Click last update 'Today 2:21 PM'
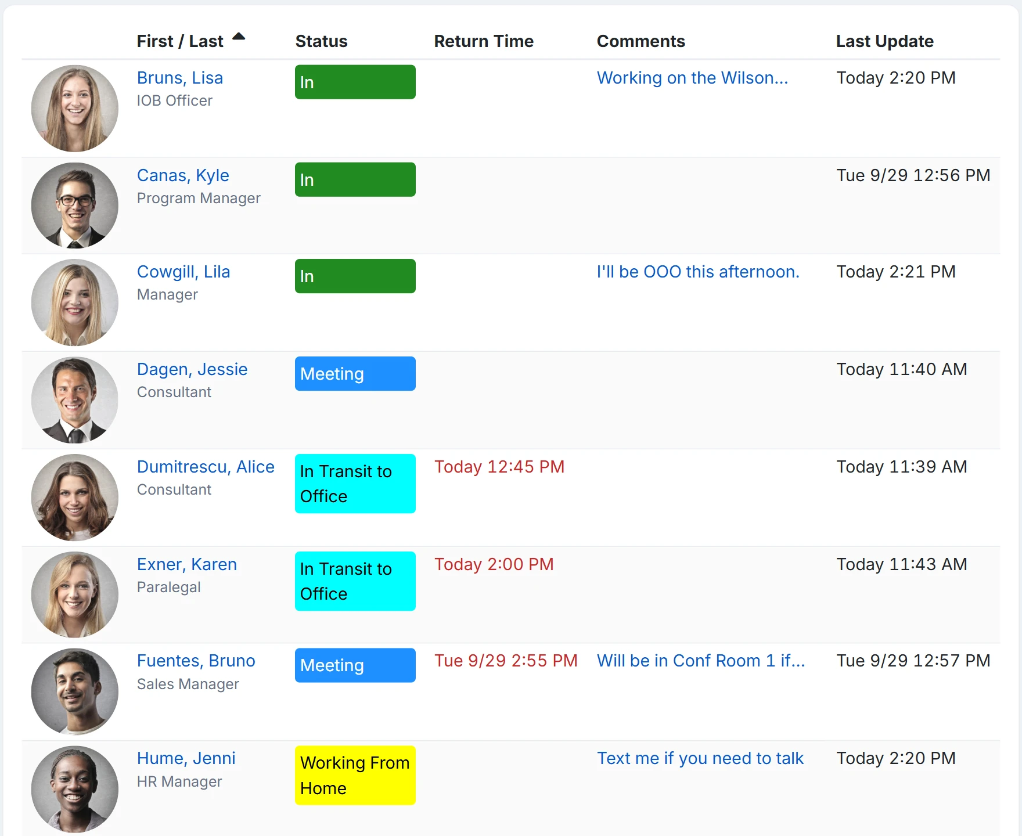This screenshot has height=836, width=1022. tap(896, 272)
